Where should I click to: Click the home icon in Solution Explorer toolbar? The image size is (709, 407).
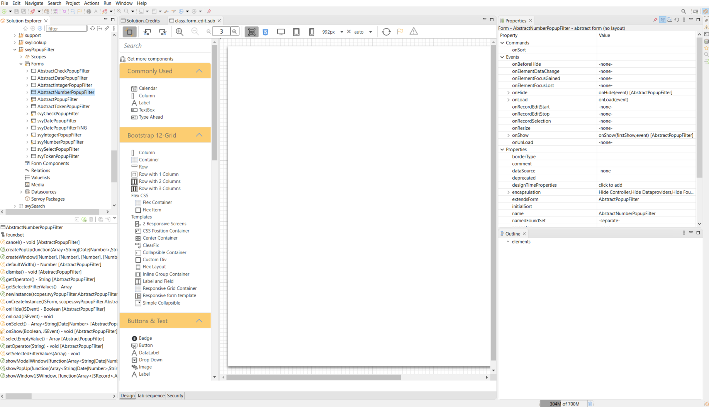pos(25,28)
